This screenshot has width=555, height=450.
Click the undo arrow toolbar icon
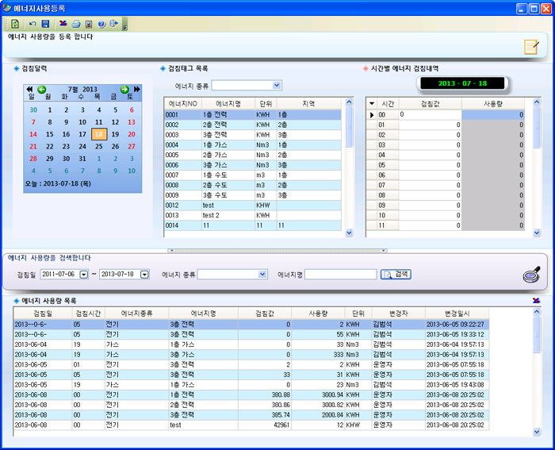pyautogui.click(x=33, y=24)
